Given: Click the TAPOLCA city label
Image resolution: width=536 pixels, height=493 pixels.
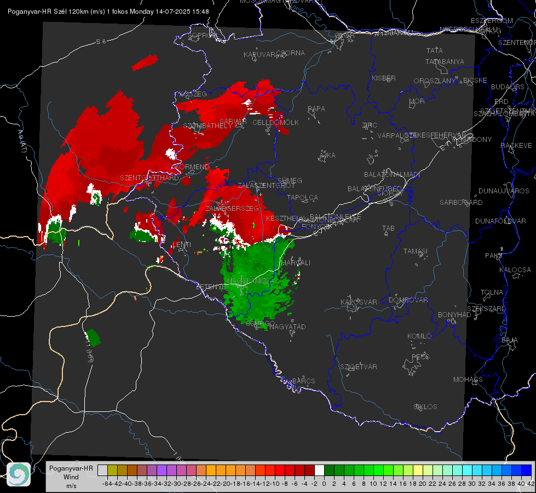Looking at the screenshot, I should (303, 197).
